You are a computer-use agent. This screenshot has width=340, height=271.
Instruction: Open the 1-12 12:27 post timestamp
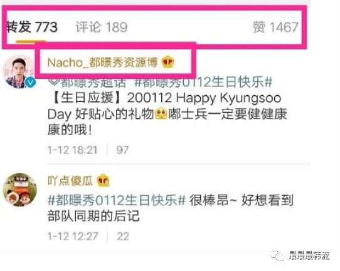click(73, 236)
